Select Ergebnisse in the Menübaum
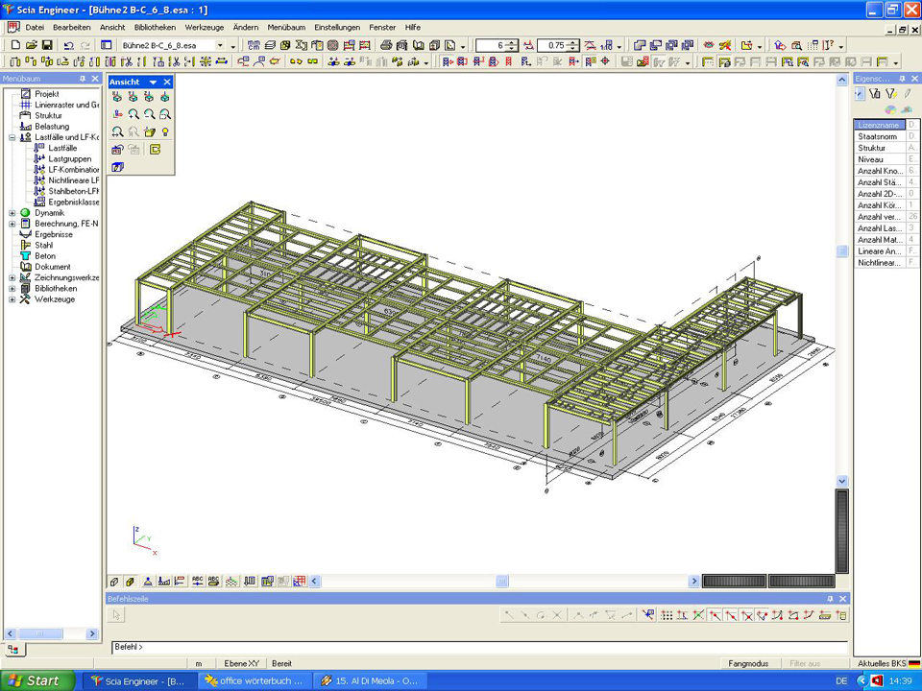The image size is (922, 691). point(54,234)
